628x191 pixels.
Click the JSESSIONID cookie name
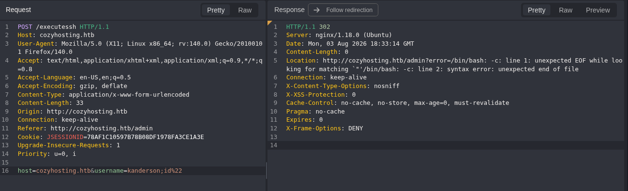coord(65,137)
